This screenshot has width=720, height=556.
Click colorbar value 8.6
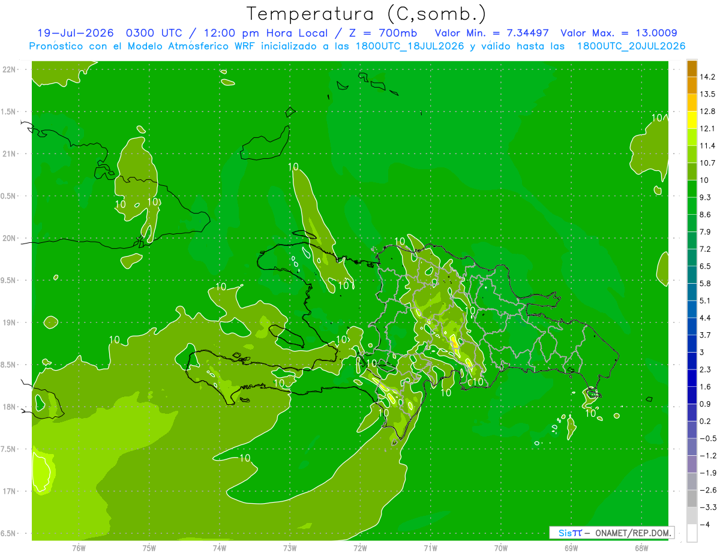tap(706, 215)
